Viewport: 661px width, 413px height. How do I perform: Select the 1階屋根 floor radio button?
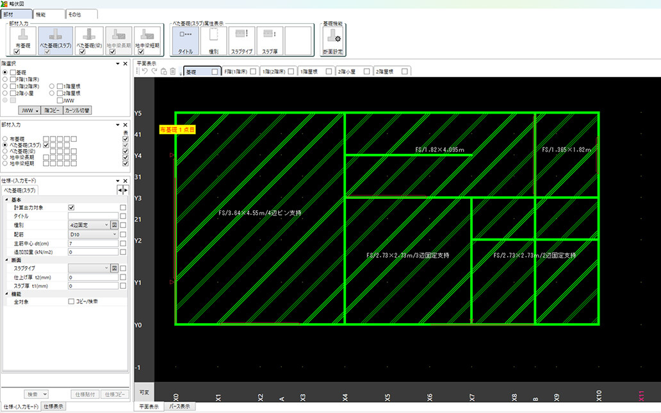[x=52, y=86]
